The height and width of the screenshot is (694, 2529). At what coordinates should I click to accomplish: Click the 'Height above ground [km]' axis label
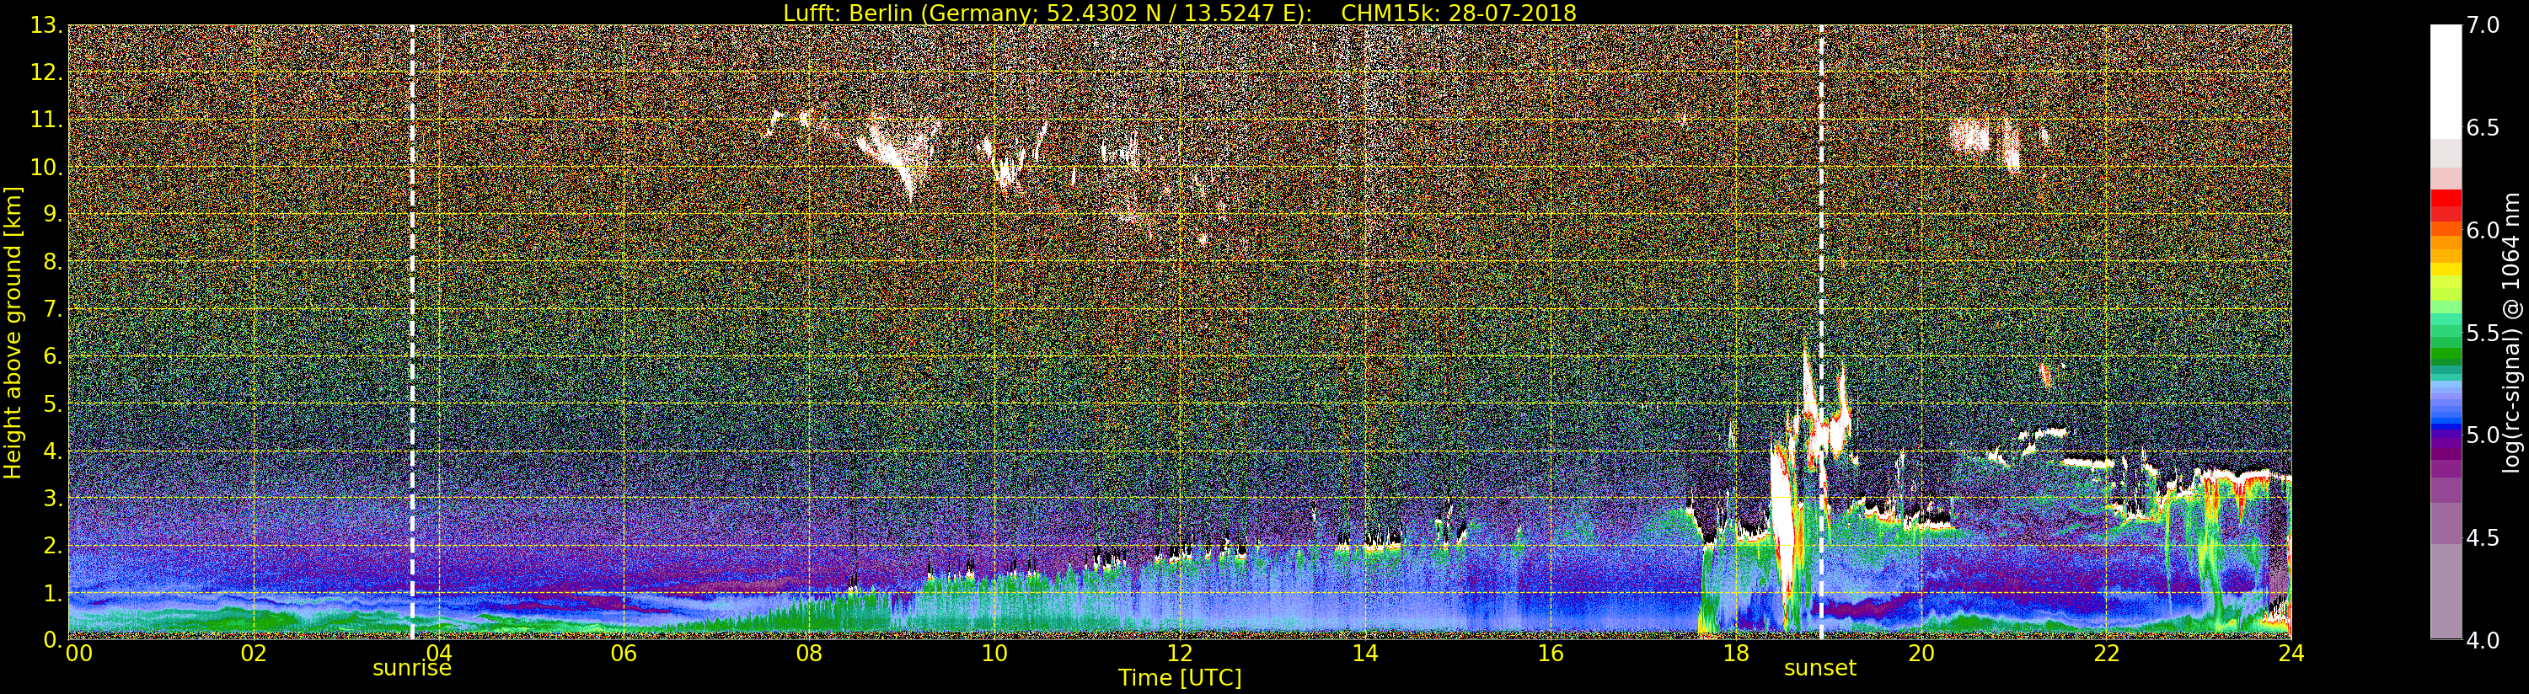click(13, 333)
